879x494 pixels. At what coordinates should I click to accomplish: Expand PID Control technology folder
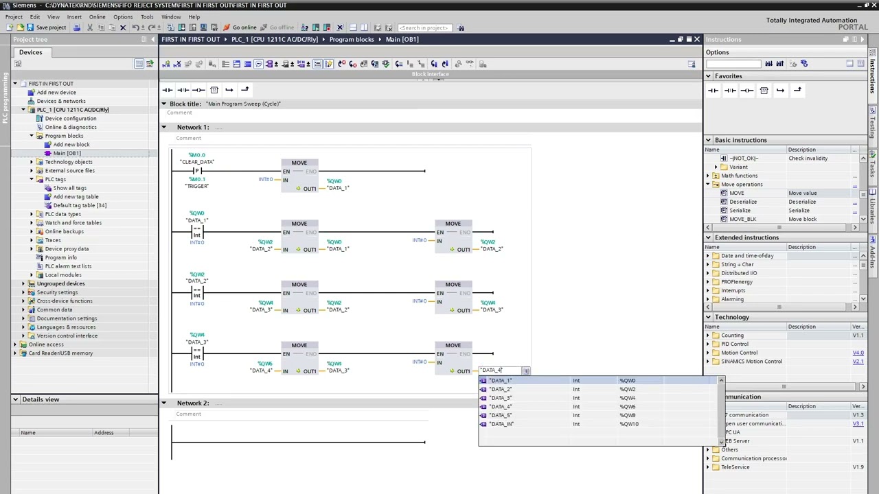(x=708, y=344)
